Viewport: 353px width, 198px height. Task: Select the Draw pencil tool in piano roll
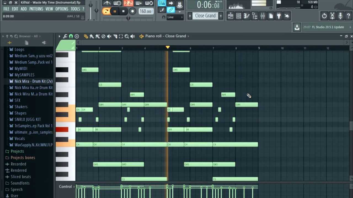[86, 36]
